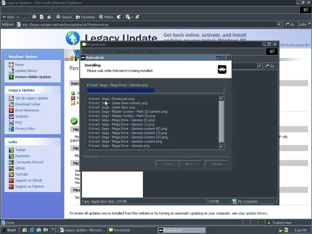Switch to Downloads taskbar button
Screen dimensions: 312x234
click(x=132, y=230)
